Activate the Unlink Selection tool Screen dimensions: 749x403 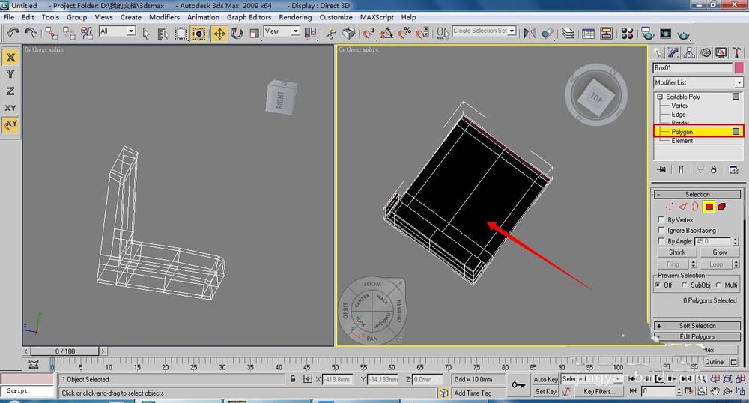[x=69, y=33]
